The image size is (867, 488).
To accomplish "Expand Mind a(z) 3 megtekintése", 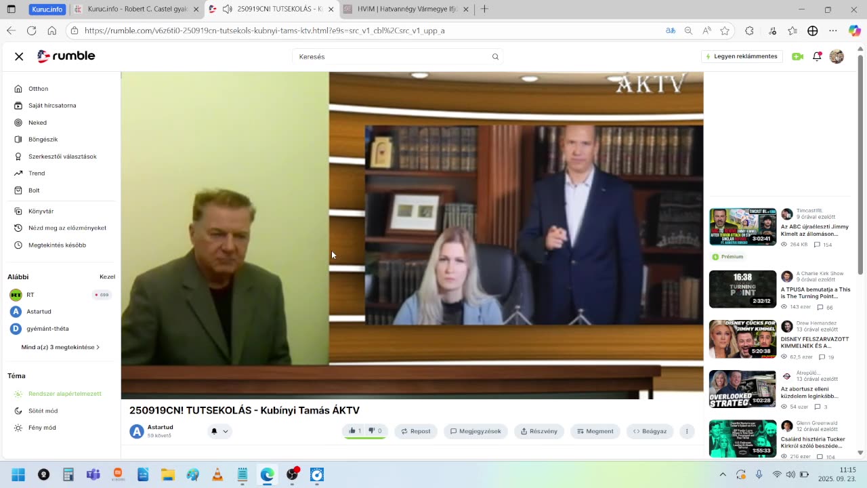I will click(60, 347).
